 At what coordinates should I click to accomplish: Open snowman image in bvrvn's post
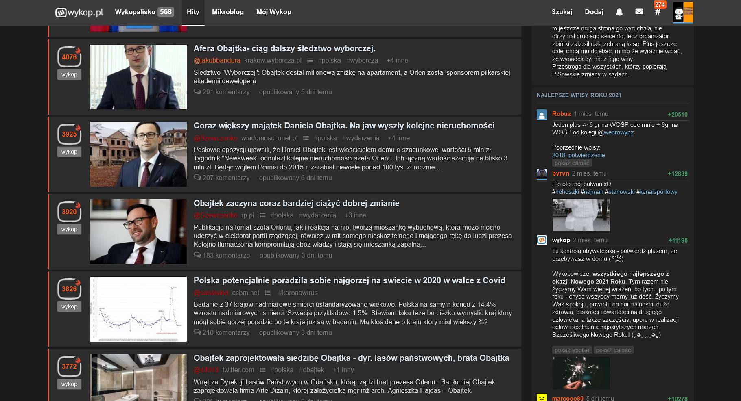point(581,215)
